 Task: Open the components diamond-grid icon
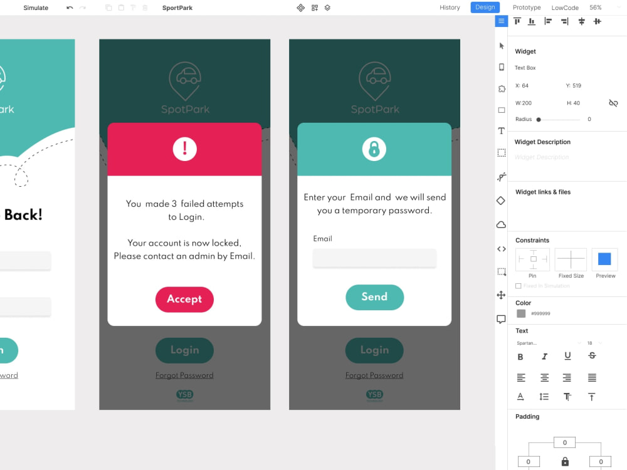tap(301, 8)
